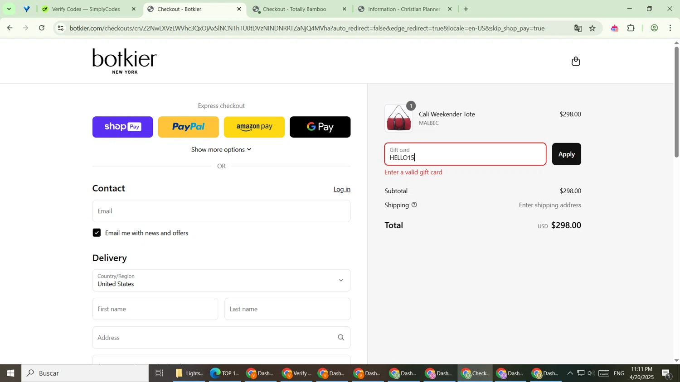Open the browser extensions puzzle icon
This screenshot has height=382, width=680.
[x=631, y=28]
